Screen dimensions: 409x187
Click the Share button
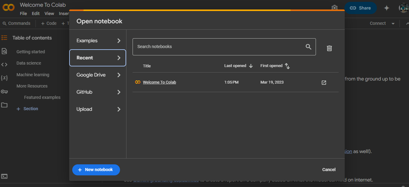pyautogui.click(x=361, y=8)
